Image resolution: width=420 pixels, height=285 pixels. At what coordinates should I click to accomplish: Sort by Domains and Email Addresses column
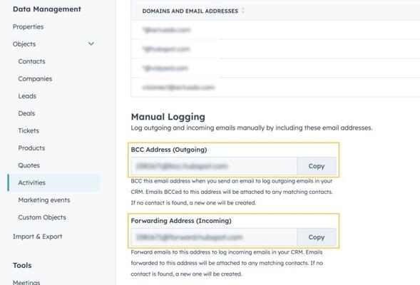tap(242, 11)
